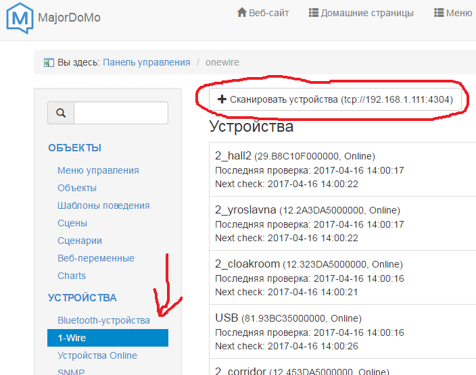Open the ОБЪЕКТЫ section header
This screenshot has width=476, height=375.
[x=74, y=148]
